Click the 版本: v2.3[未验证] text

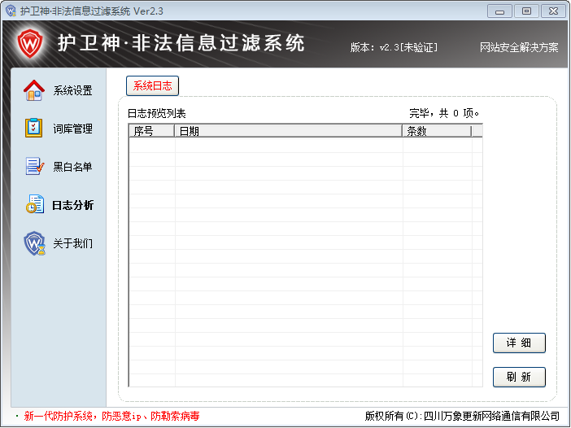[x=394, y=47]
